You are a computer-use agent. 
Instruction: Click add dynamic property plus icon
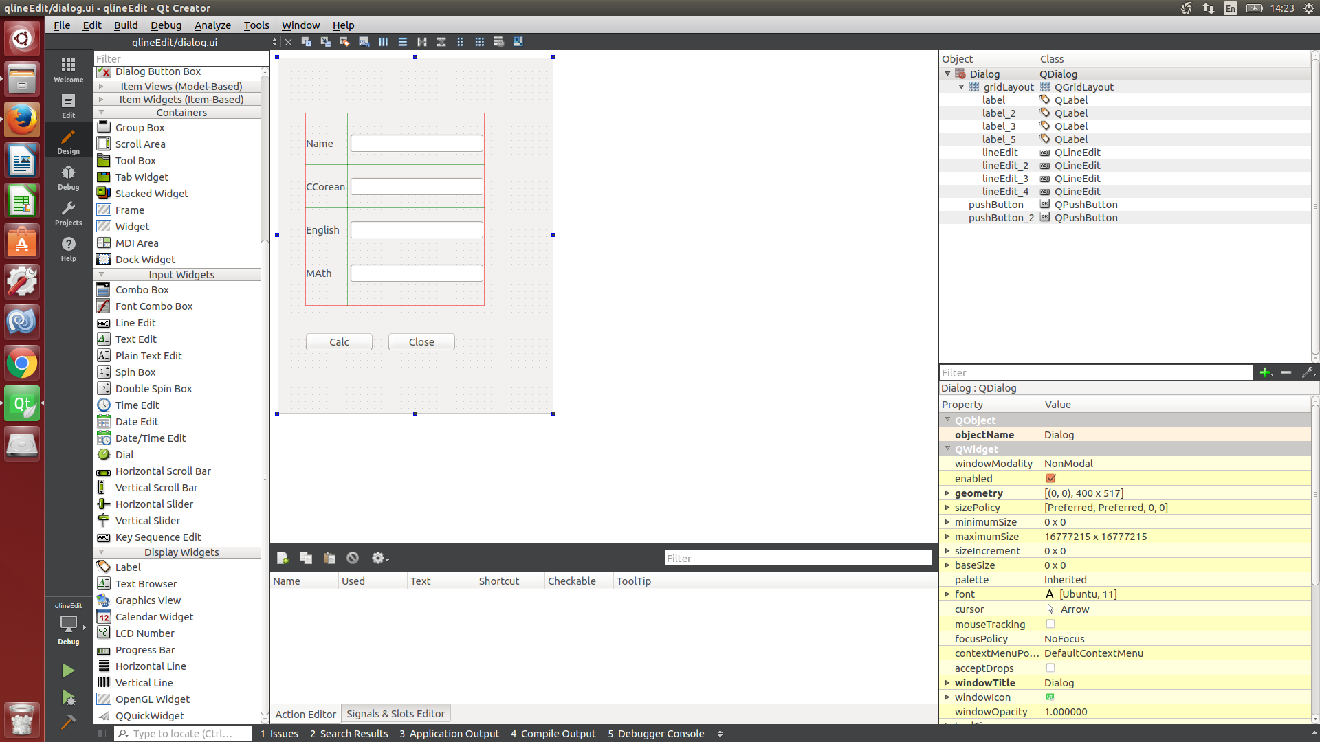[1265, 372]
